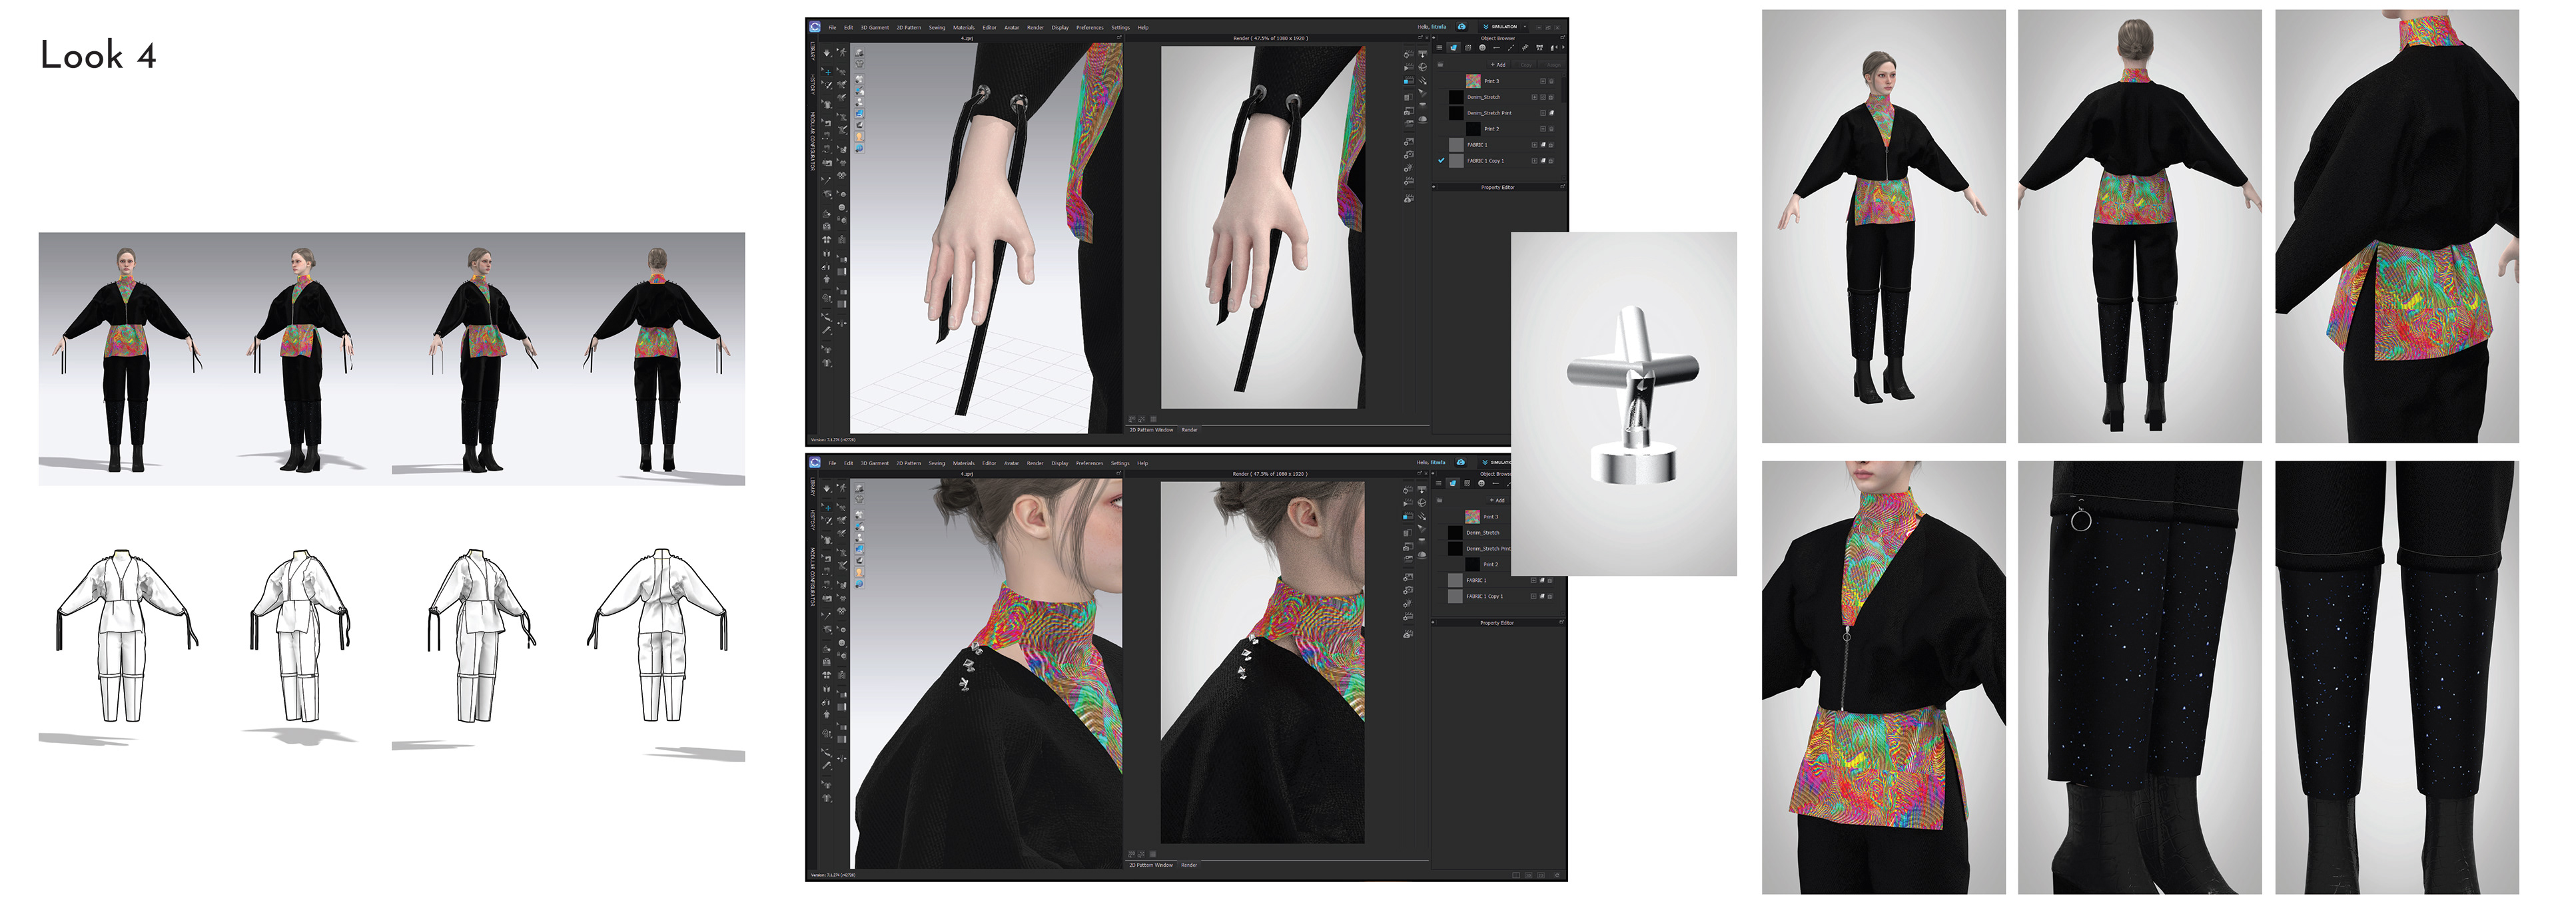Click right arrow to show more Object Browser tabs
Image resolution: width=2558 pixels, height=904 pixels.
(x=1563, y=47)
